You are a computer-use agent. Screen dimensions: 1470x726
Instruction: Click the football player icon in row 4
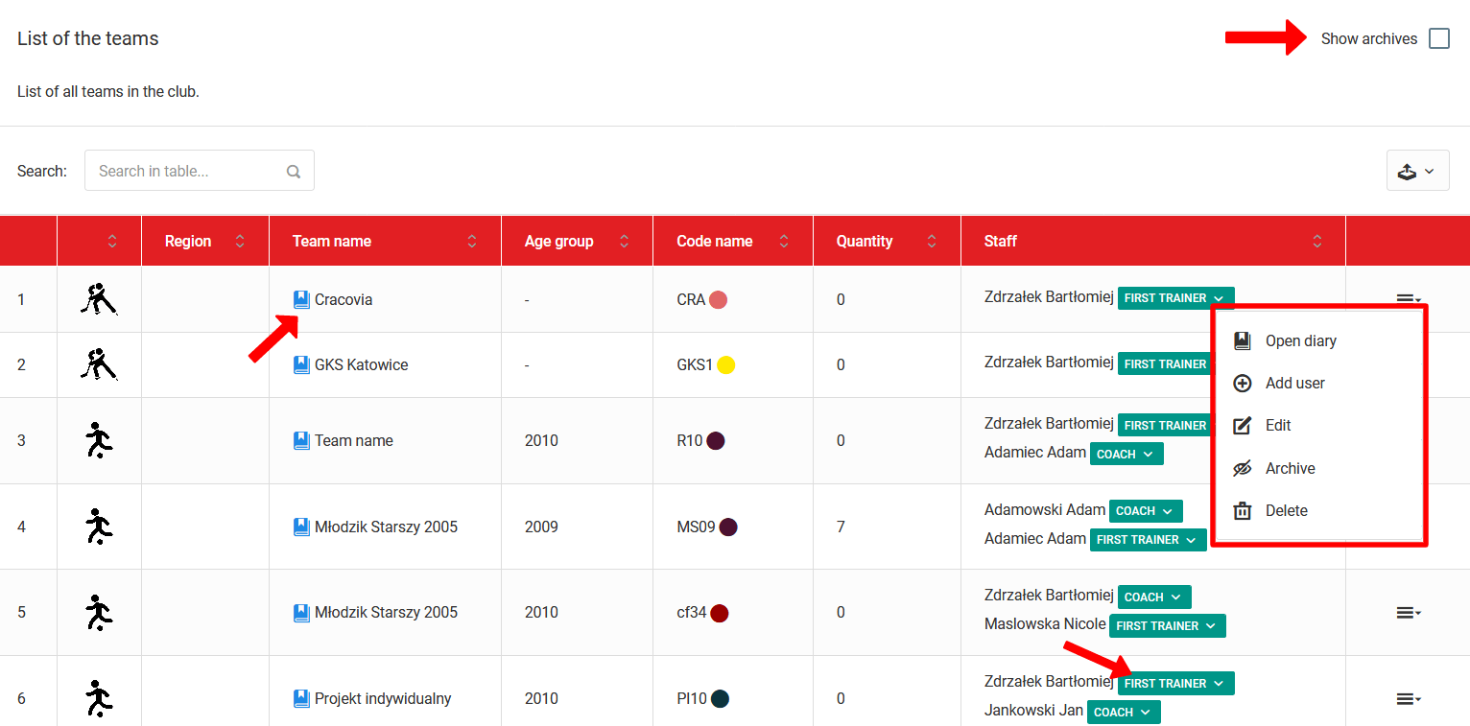click(x=98, y=527)
